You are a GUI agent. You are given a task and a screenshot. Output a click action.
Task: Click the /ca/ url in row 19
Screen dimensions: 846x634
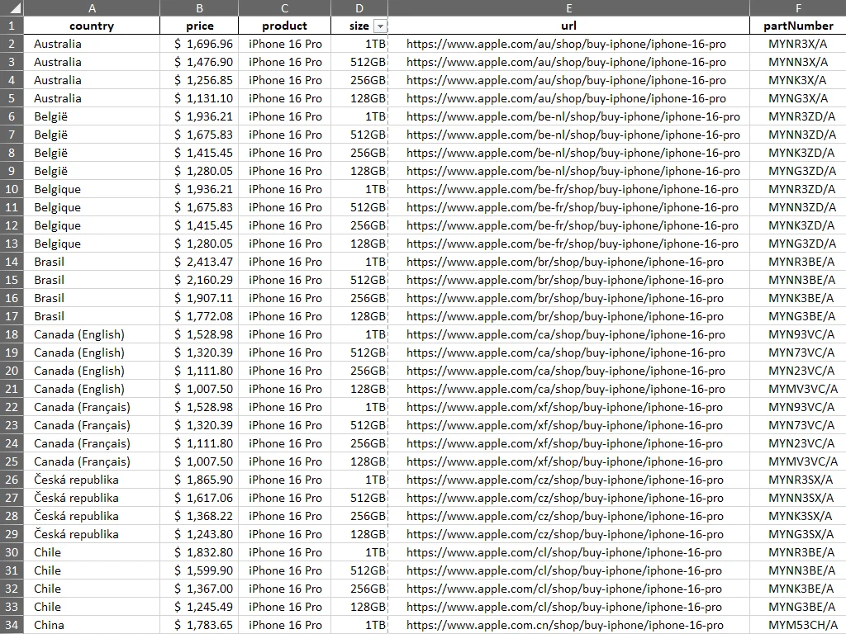(x=568, y=352)
